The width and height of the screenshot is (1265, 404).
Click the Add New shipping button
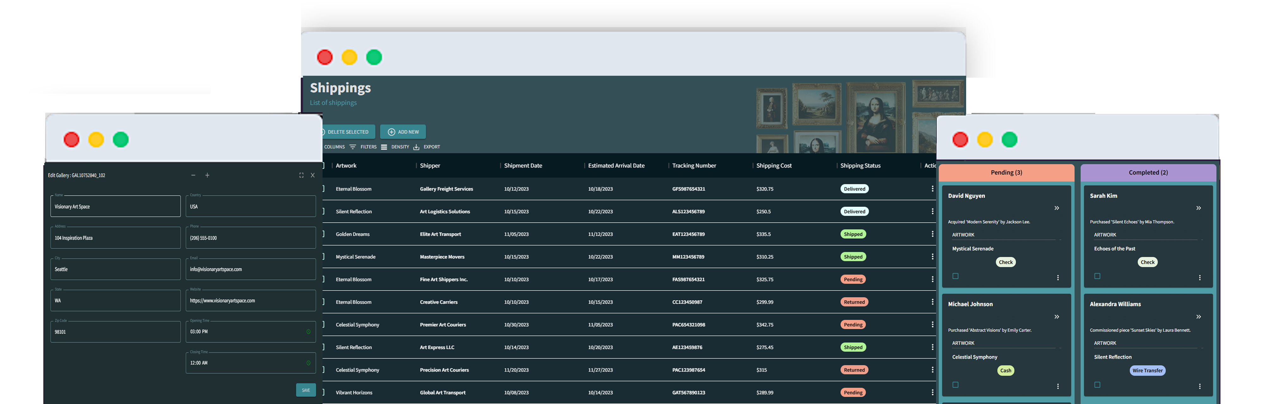(x=403, y=132)
